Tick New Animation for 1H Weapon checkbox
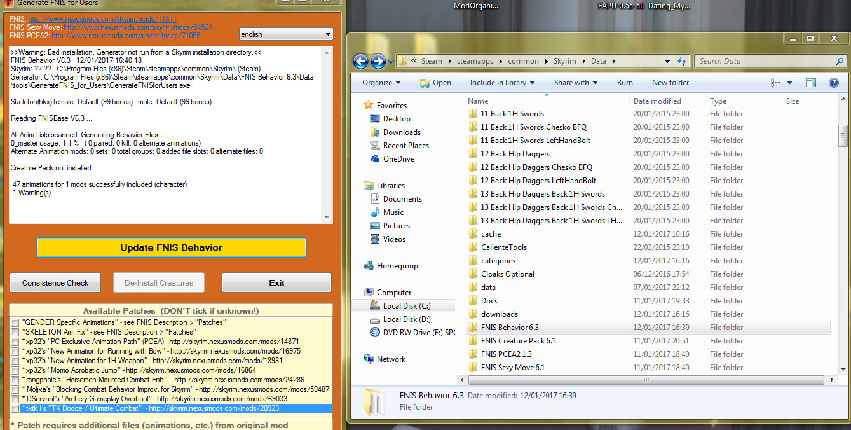The width and height of the screenshot is (851, 430). (x=15, y=361)
